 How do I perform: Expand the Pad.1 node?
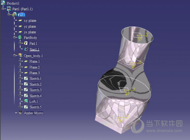[20, 43]
